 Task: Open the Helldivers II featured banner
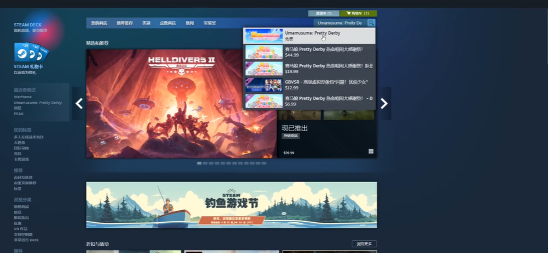pyautogui.click(x=182, y=104)
